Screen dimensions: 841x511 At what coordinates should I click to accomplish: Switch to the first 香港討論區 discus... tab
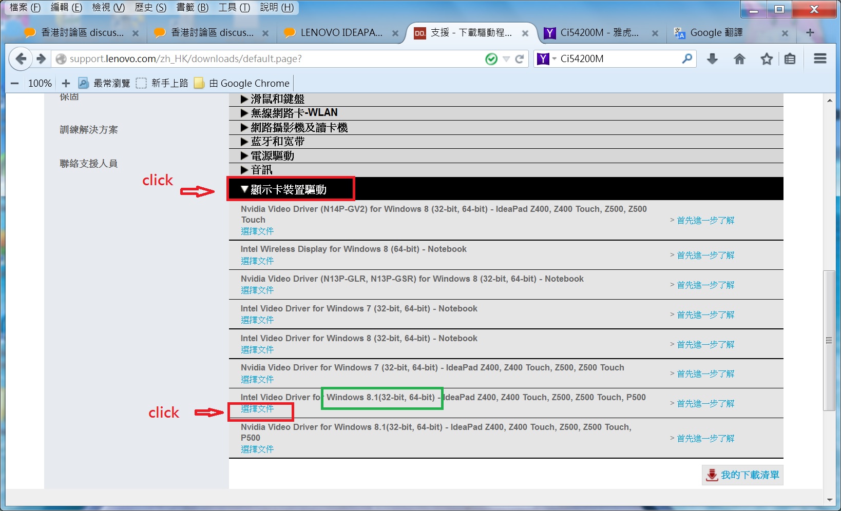click(x=81, y=33)
